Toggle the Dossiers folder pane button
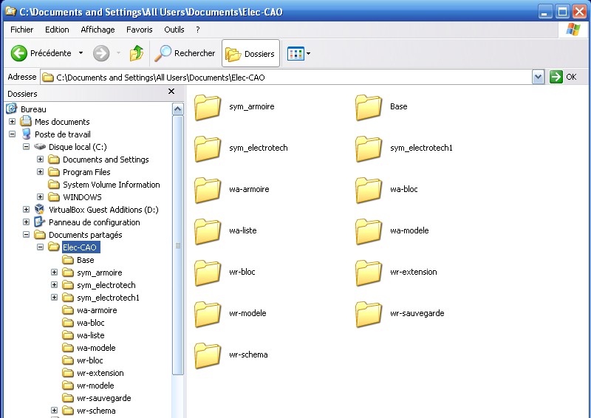591x418 pixels. [x=250, y=53]
